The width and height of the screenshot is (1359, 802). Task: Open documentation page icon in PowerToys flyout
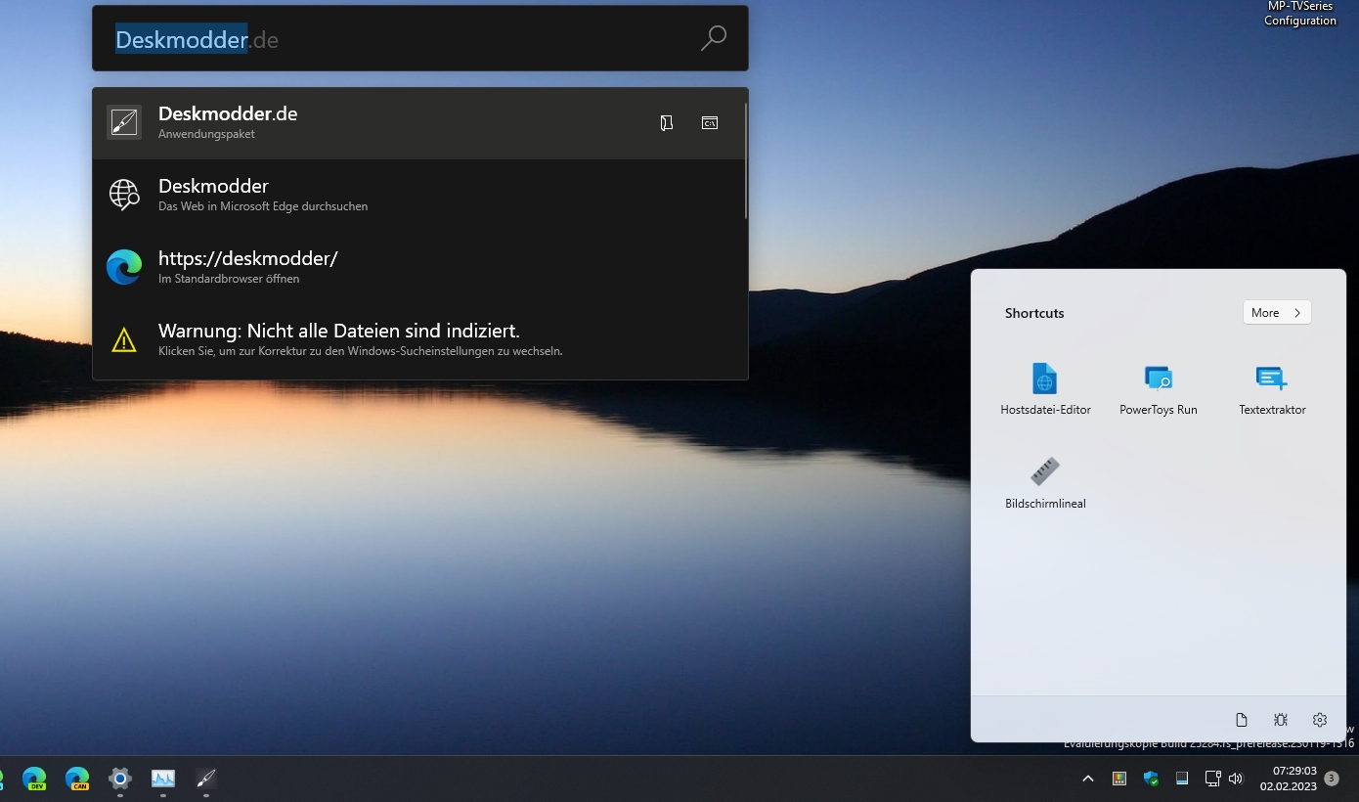(x=1242, y=720)
